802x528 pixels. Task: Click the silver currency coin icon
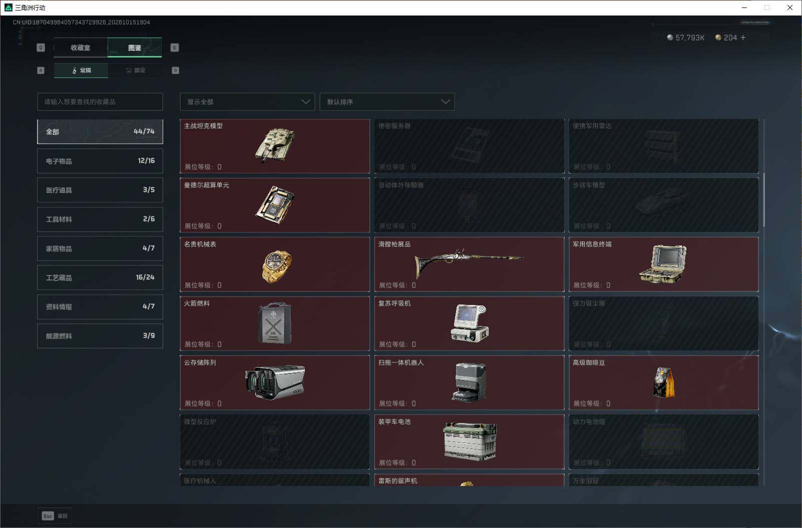tap(670, 37)
